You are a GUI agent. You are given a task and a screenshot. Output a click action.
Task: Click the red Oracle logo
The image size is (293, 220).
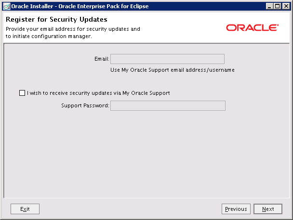click(x=252, y=28)
